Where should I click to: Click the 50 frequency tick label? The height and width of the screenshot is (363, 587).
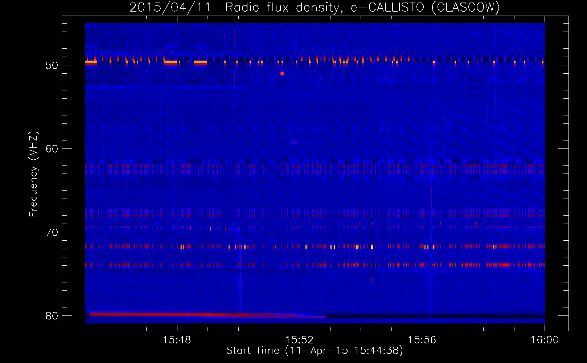pos(52,65)
